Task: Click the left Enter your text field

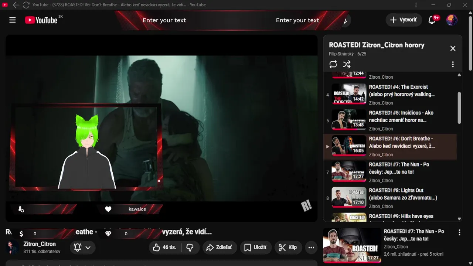Action: point(164,20)
